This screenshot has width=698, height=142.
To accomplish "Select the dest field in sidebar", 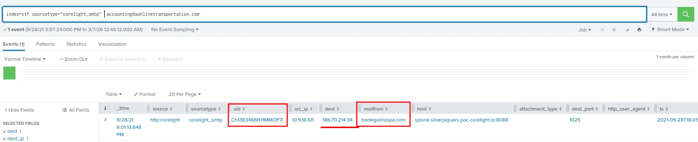I will click(x=12, y=131).
